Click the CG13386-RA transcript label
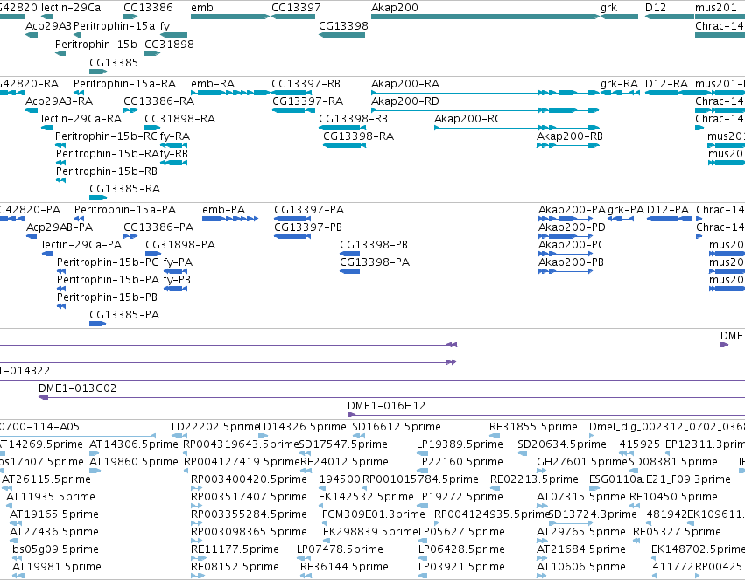The width and height of the screenshot is (745, 580). (158, 101)
